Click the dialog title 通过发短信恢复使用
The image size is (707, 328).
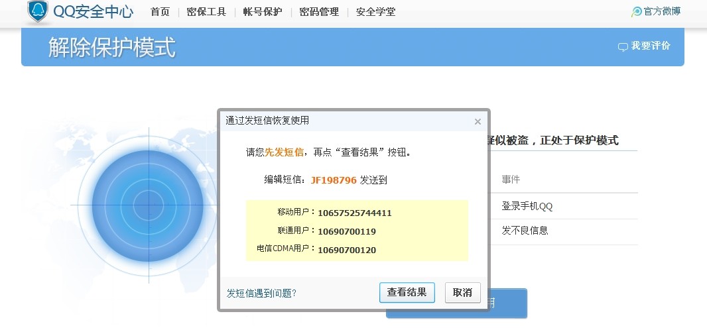click(x=267, y=121)
